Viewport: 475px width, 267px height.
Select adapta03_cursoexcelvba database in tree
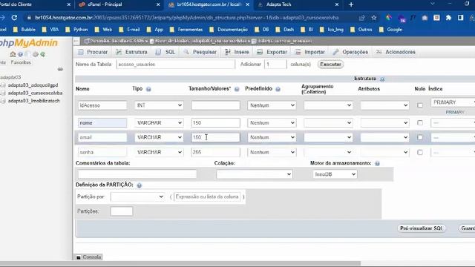click(x=35, y=93)
